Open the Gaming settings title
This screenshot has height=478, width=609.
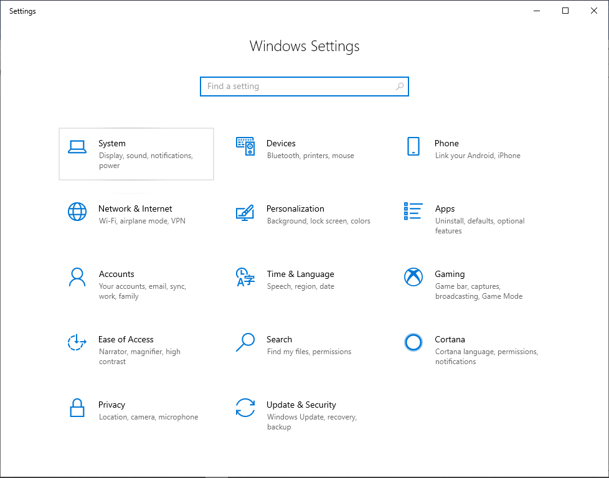[450, 274]
